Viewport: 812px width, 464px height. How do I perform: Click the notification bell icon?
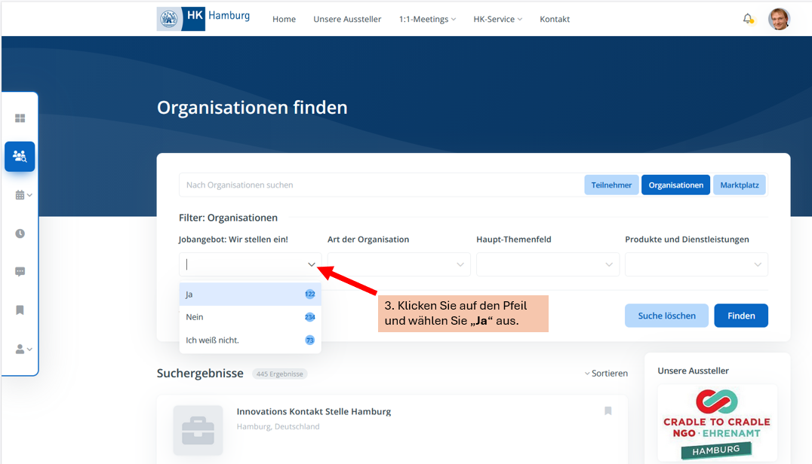(x=748, y=19)
